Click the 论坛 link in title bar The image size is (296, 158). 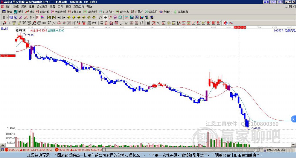point(273,2)
